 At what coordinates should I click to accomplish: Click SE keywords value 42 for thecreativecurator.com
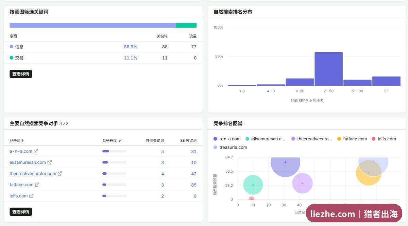(194, 174)
